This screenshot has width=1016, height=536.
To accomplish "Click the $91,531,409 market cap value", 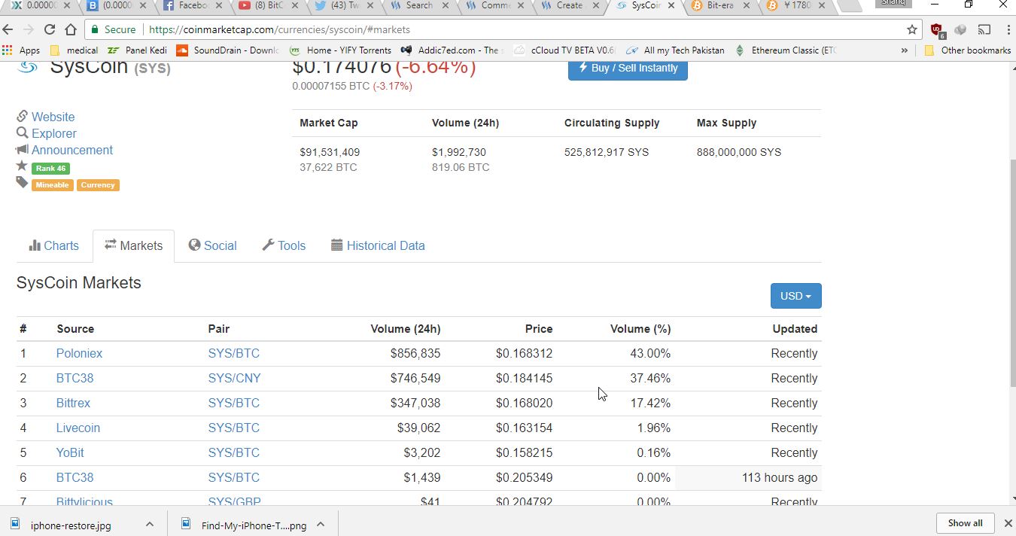I will [330, 152].
